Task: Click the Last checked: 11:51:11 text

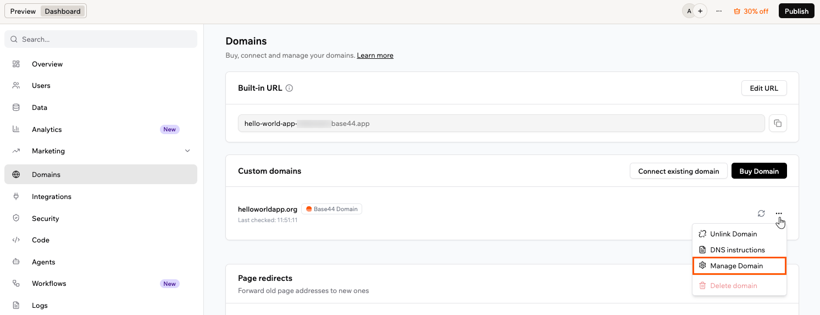Action: point(268,220)
